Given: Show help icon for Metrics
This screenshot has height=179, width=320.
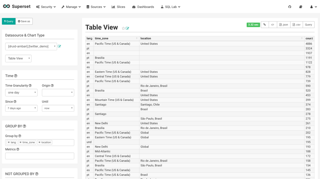Looking at the screenshot, I should [x=18, y=149].
